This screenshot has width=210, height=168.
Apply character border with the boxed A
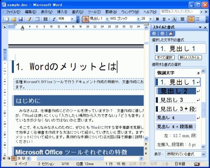174,19
